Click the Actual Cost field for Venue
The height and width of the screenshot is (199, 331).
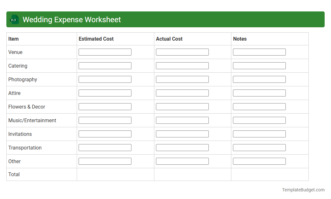(182, 52)
